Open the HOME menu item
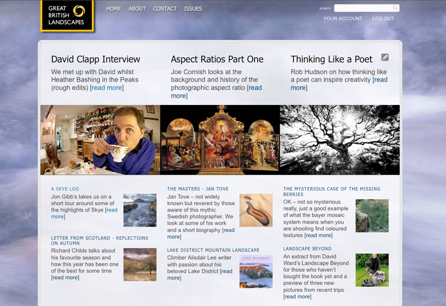The width and height of the screenshot is (446, 306). pos(113,9)
